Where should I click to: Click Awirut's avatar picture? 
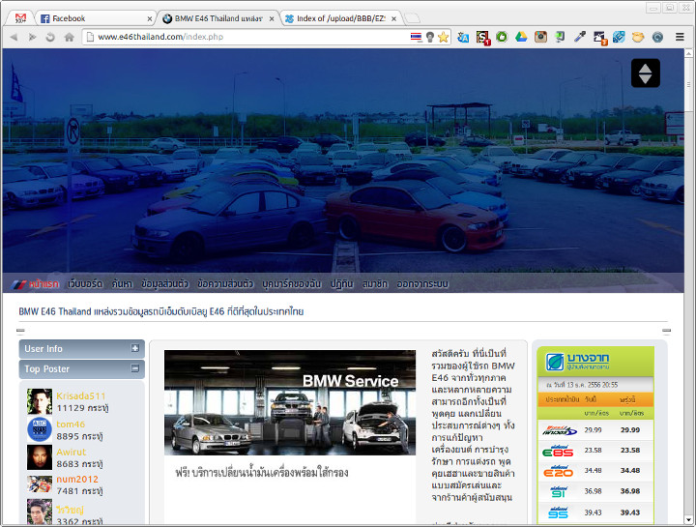(40, 457)
